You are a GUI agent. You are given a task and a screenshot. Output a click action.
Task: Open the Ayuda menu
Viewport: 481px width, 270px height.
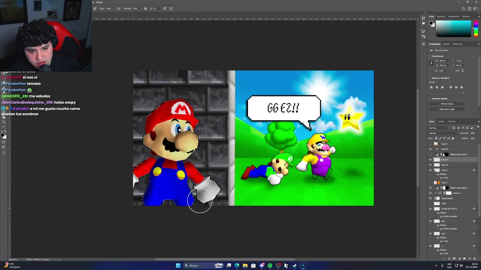tap(99, 2)
